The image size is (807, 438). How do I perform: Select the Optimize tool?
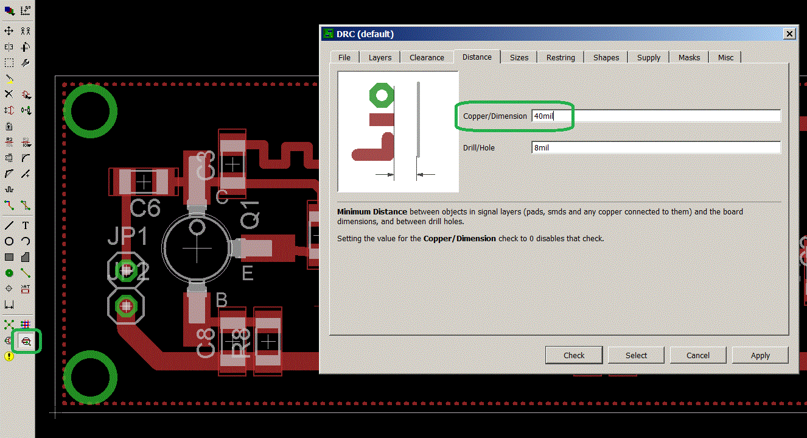point(26,174)
